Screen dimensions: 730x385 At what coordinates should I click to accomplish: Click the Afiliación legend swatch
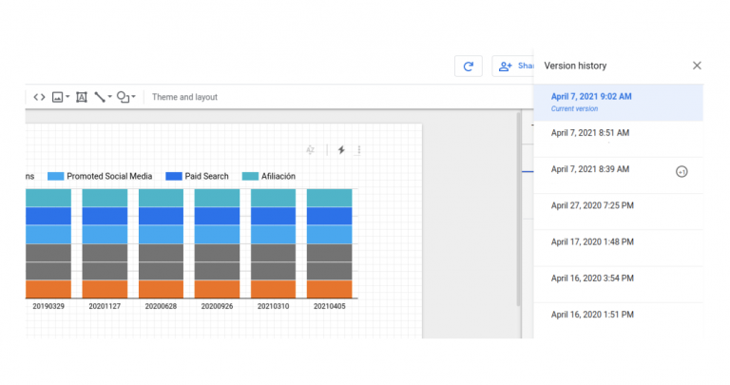coord(250,177)
